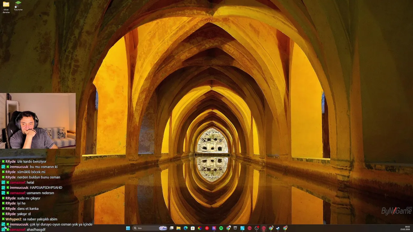
Task: Click chat message "sümüklü böcek mi"
Action: point(31,172)
